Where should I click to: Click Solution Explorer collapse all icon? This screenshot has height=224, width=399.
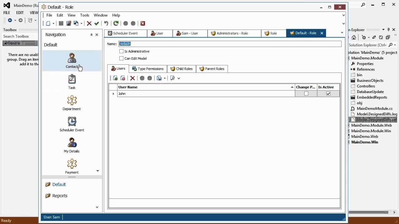click(x=388, y=37)
